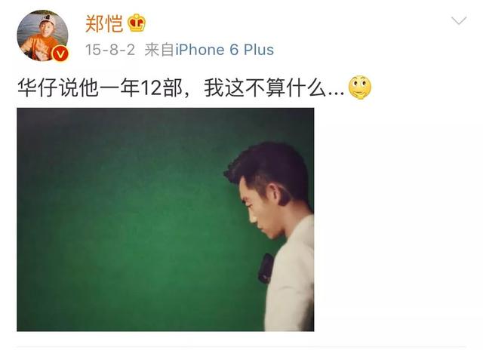483x350 pixels.
Task: Click 12部 in the post text
Action: coord(162,88)
